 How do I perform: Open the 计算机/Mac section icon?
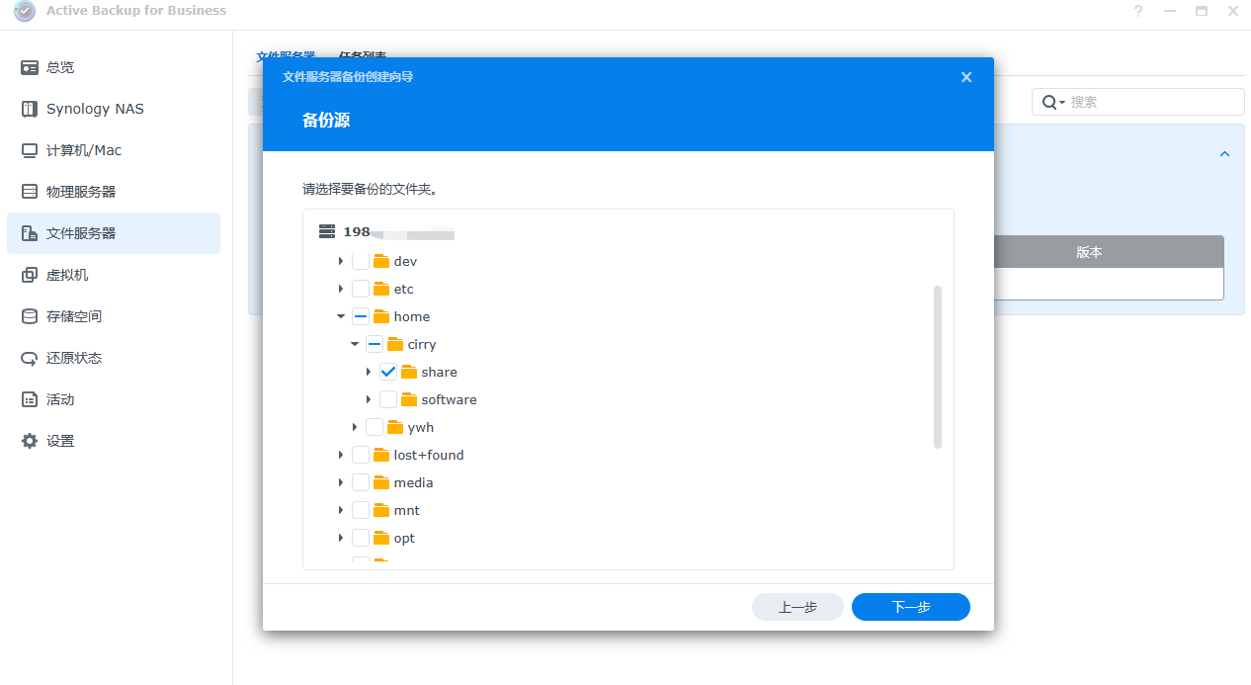pos(30,150)
